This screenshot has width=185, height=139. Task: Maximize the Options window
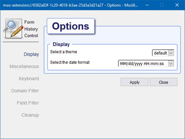[x=162, y=5]
